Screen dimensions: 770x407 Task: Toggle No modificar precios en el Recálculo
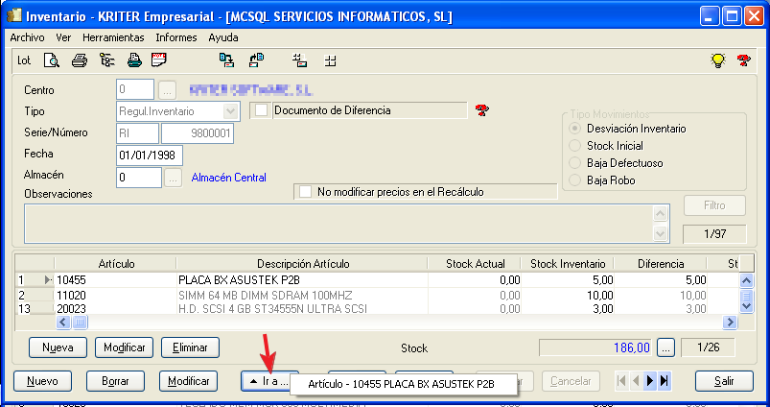(306, 192)
